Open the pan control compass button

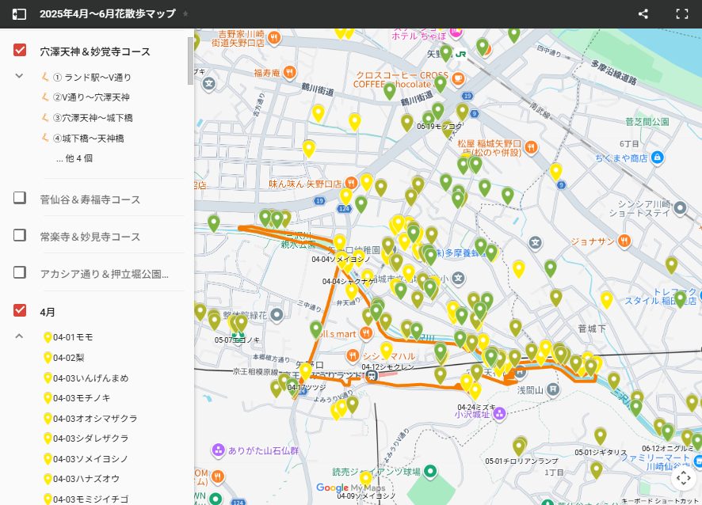point(682,477)
